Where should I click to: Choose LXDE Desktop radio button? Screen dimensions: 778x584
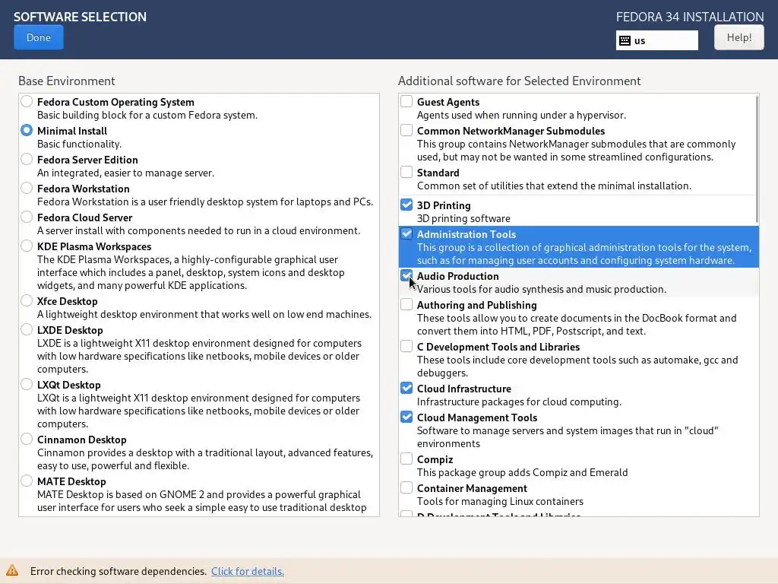coord(27,328)
